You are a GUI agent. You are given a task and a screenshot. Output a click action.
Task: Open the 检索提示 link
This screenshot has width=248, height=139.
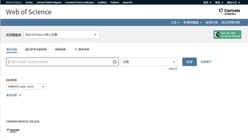coord(206,62)
